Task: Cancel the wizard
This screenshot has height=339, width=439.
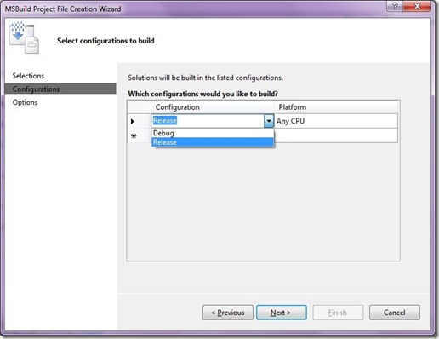Action: pos(395,313)
